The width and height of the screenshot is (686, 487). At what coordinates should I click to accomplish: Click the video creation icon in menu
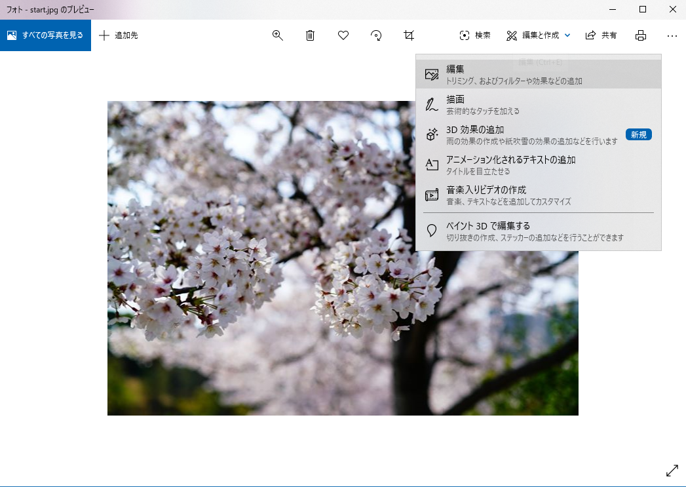click(432, 195)
